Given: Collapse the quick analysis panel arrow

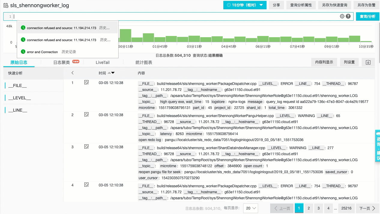Looking at the screenshot, I should [72, 73].
